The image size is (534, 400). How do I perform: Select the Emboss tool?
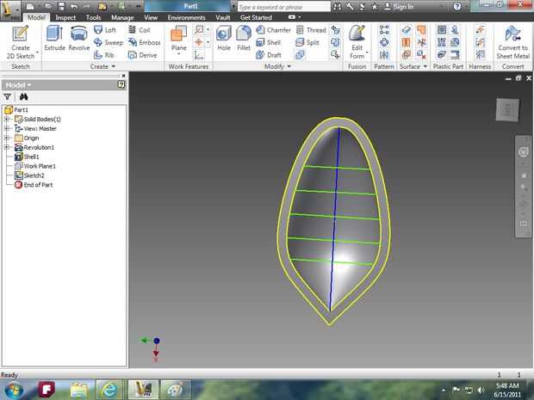coord(144,42)
